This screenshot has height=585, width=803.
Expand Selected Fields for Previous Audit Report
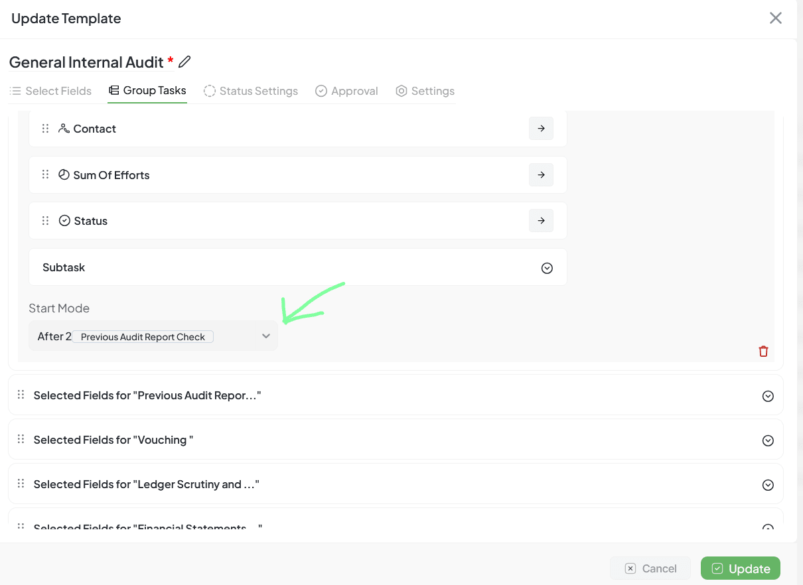[768, 396]
